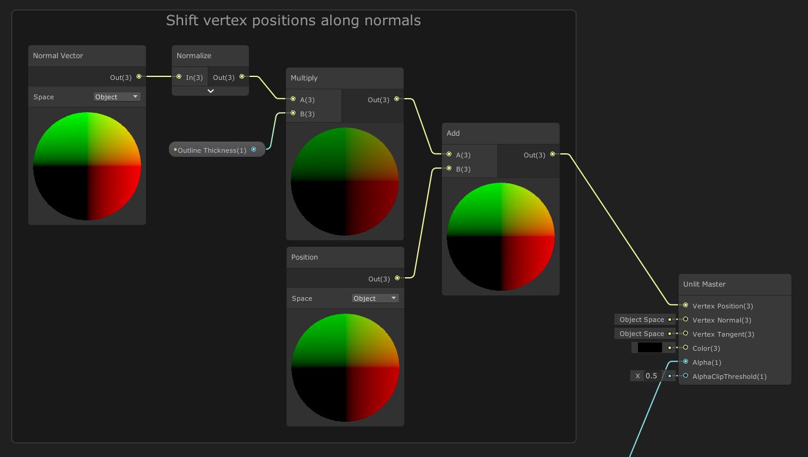Image resolution: width=808 pixels, height=457 pixels.
Task: Collapse the Normalize node with its chevron
Action: (210, 91)
